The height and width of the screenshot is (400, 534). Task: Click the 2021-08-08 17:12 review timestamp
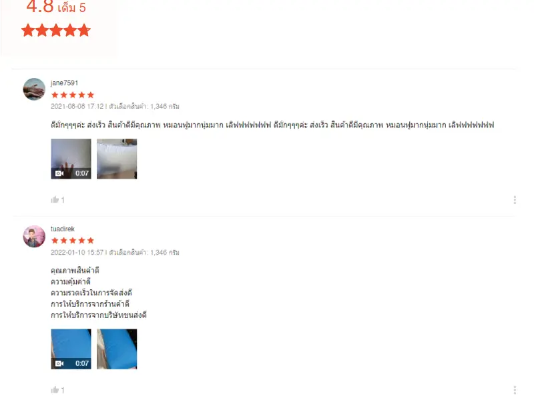pyautogui.click(x=77, y=107)
